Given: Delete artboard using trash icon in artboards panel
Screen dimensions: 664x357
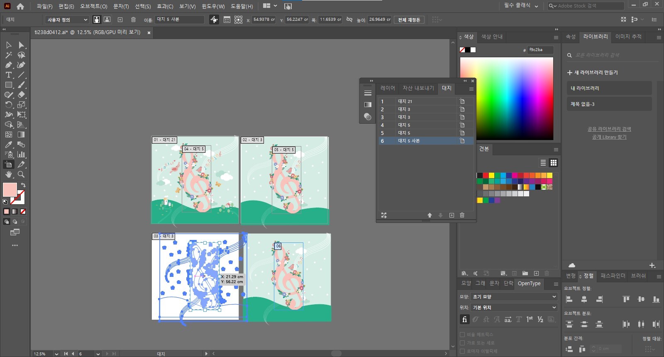Looking at the screenshot, I should (462, 215).
